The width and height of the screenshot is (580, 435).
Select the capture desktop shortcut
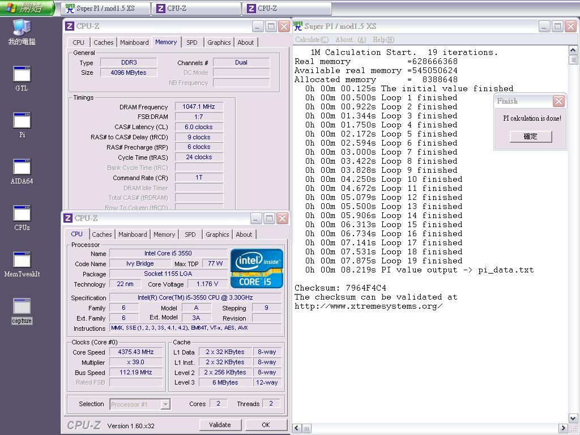pos(22,311)
